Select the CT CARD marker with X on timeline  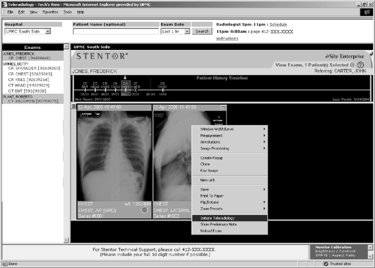coord(135,89)
